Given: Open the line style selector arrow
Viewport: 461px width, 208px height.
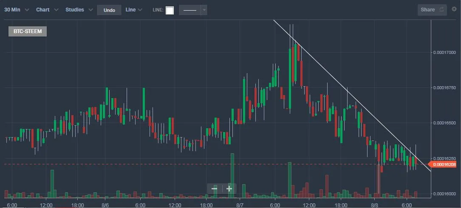Looking at the screenshot, I should [x=204, y=10].
